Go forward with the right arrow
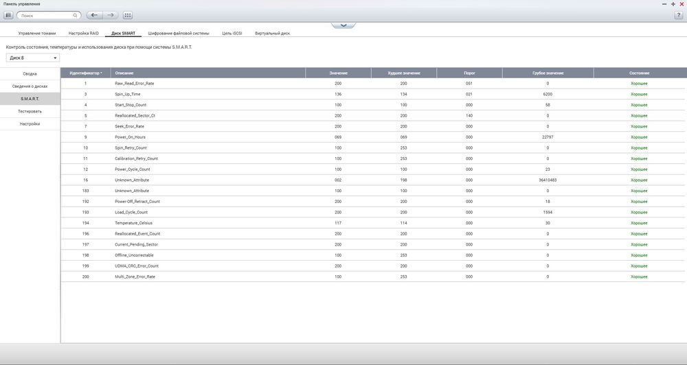This screenshot has width=687, height=365. coord(111,15)
